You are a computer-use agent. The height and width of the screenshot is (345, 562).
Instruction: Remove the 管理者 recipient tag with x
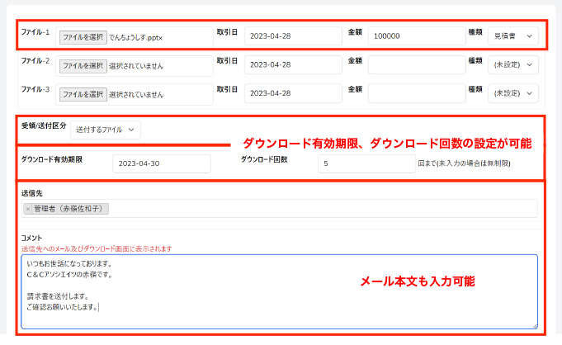pos(28,209)
